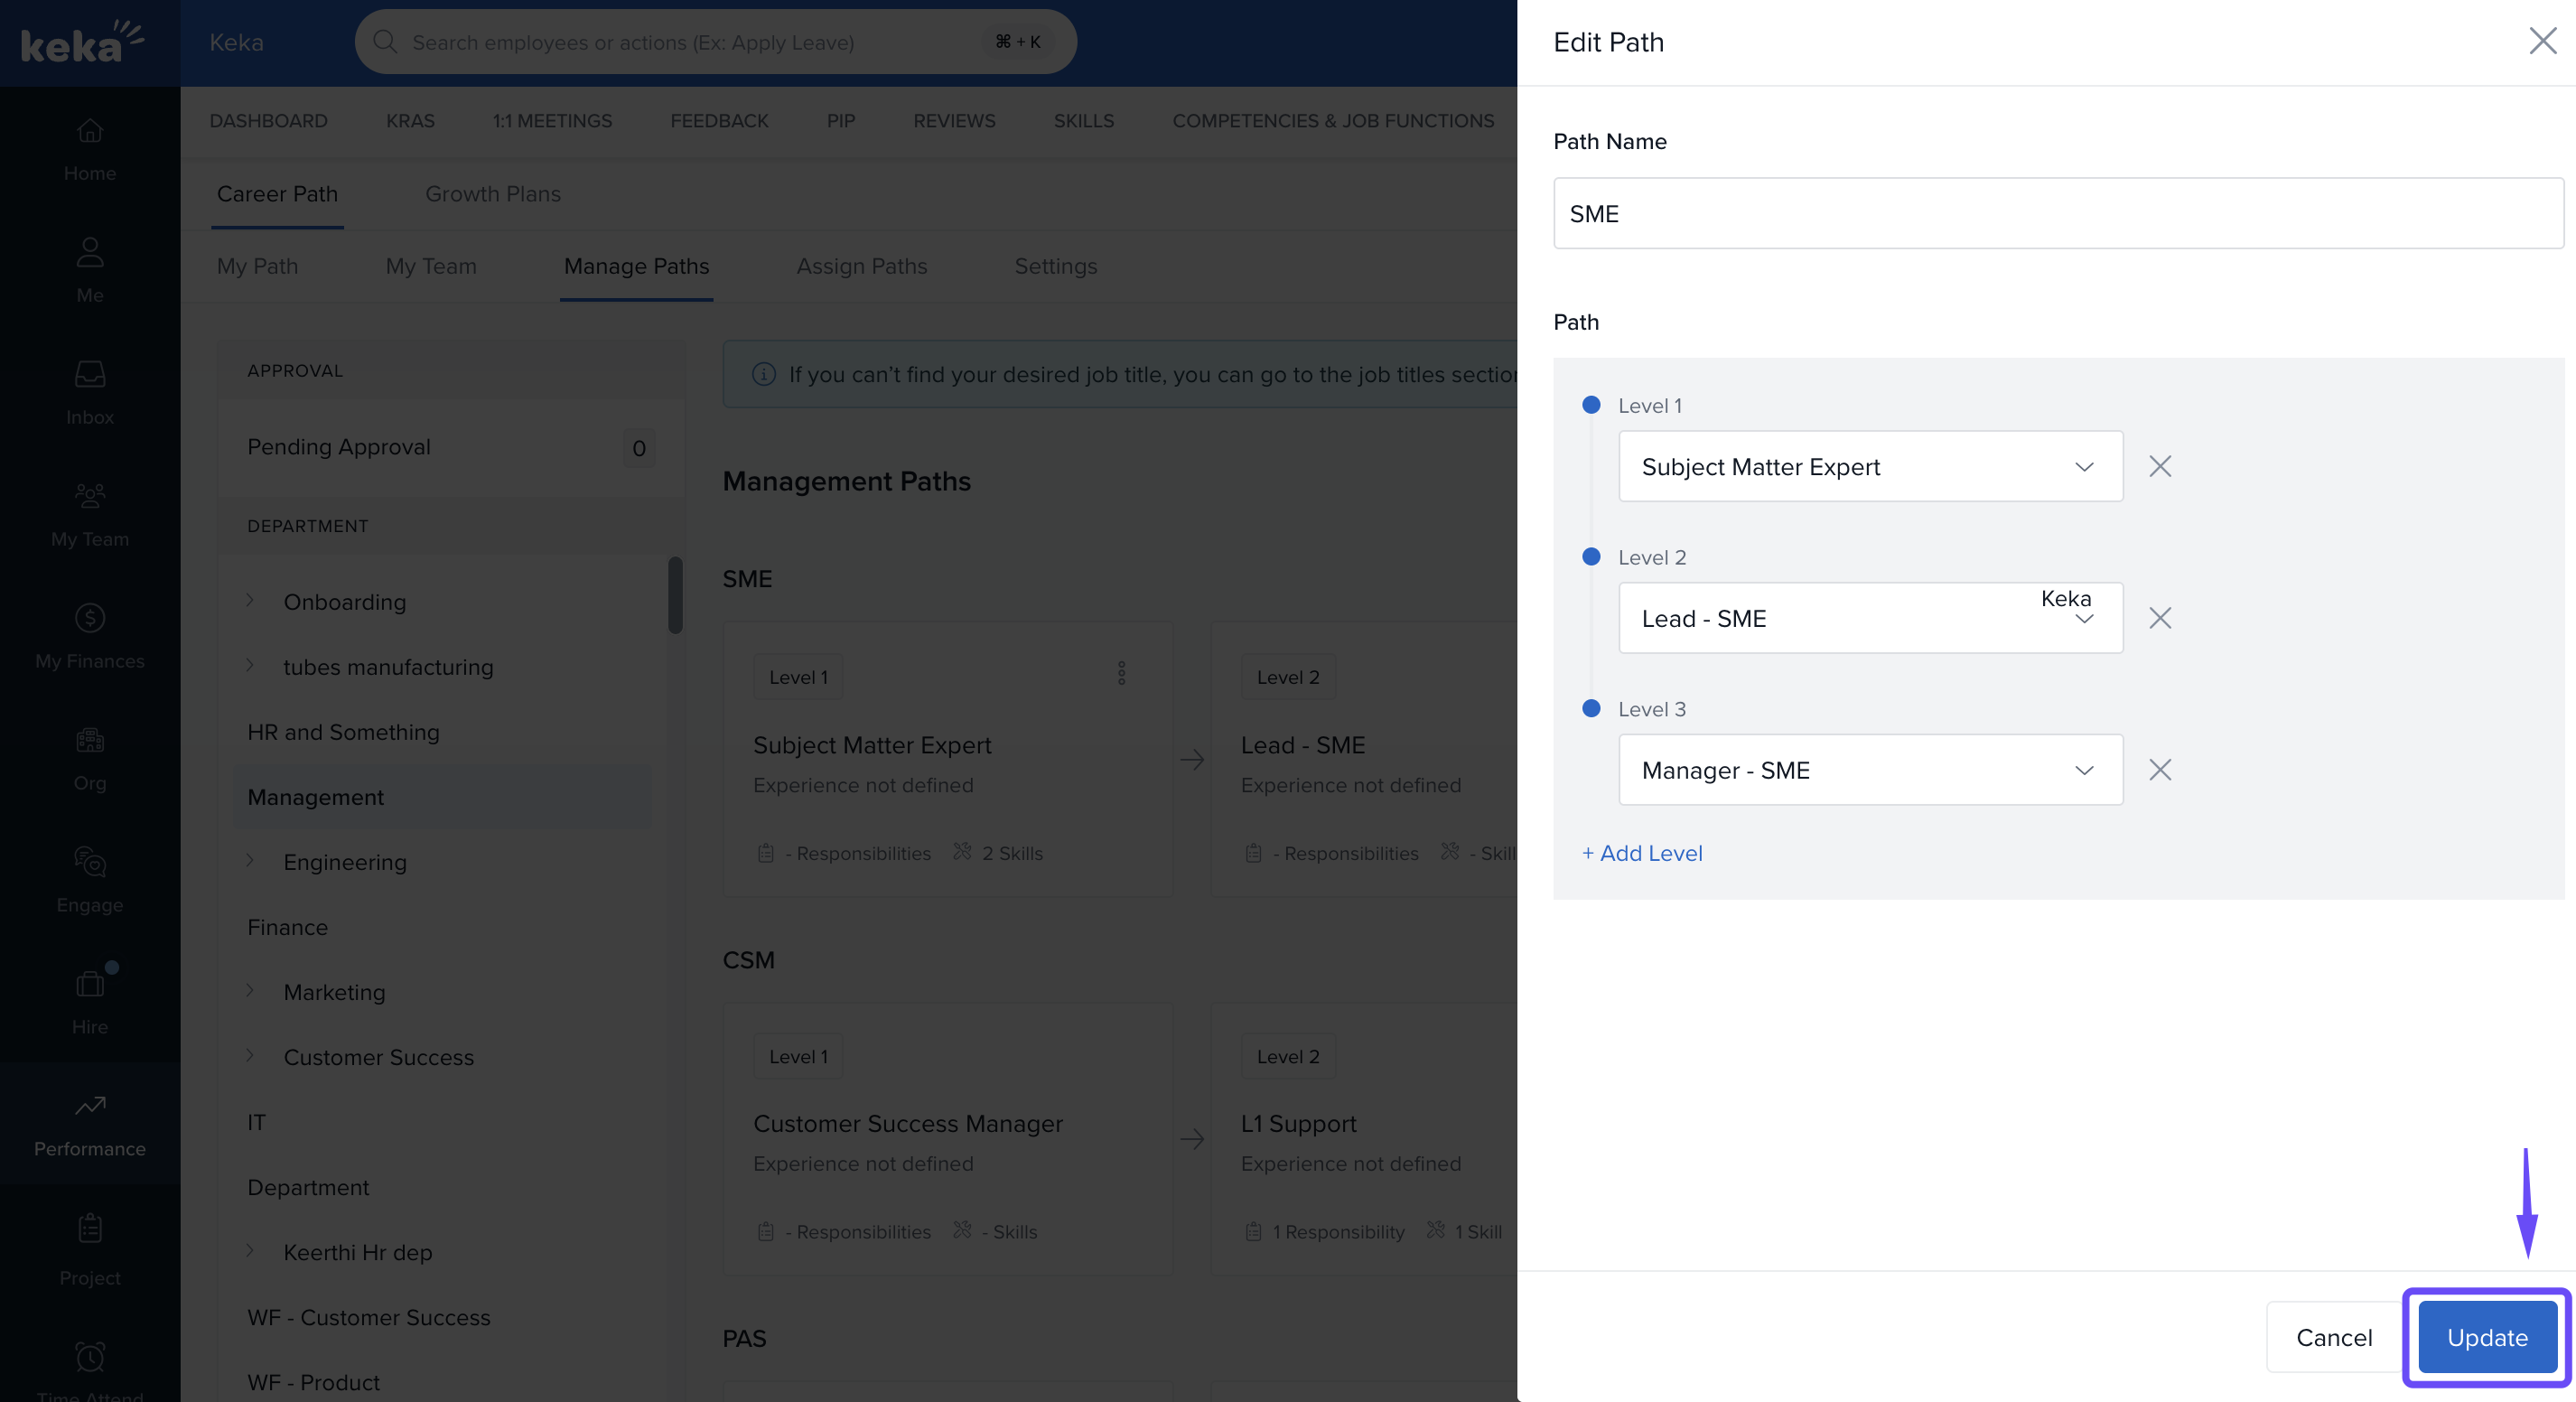This screenshot has height=1402, width=2576.
Task: Close the Edit Path panel
Action: coord(2542,41)
